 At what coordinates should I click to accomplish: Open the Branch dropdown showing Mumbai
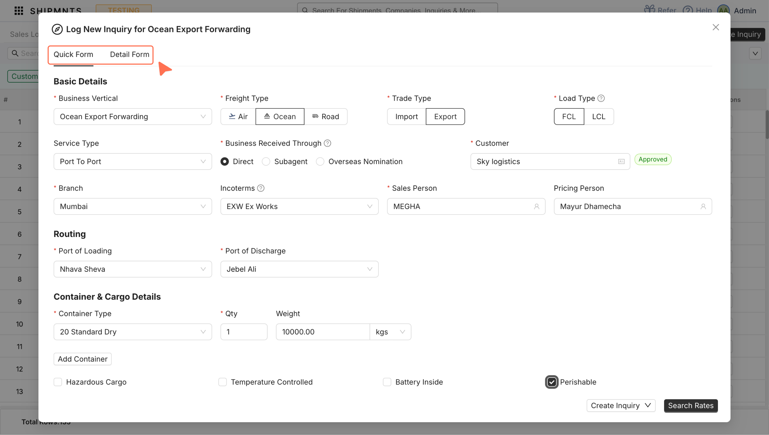point(133,207)
